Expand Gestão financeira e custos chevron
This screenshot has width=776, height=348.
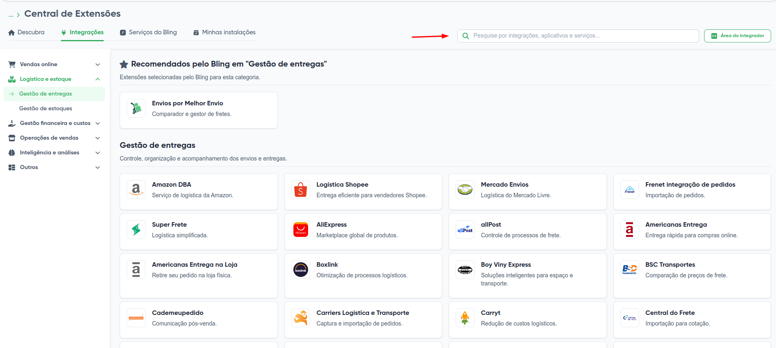pyautogui.click(x=98, y=123)
